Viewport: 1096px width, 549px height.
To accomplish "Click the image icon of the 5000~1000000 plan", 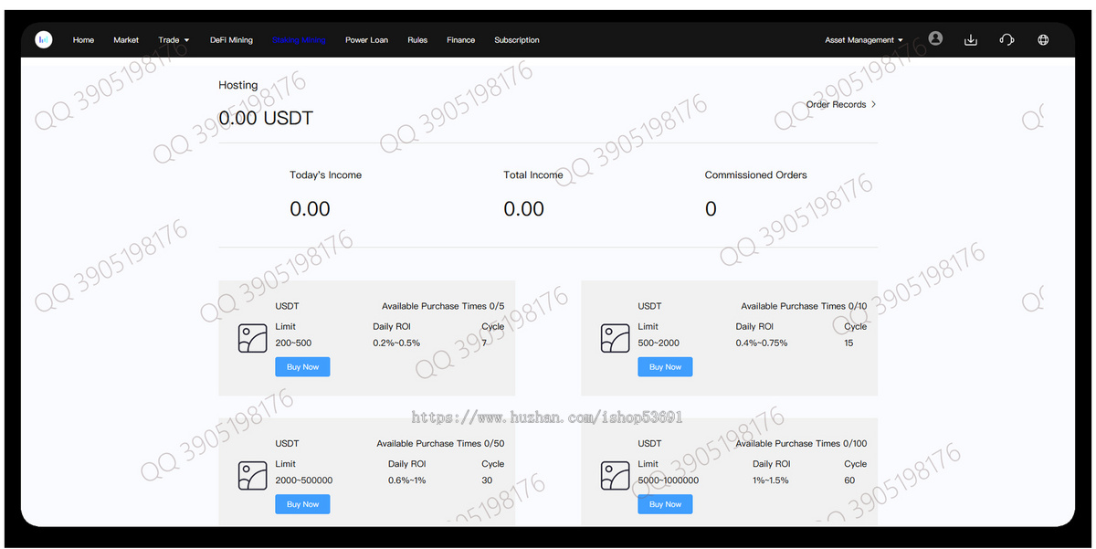I will point(616,475).
